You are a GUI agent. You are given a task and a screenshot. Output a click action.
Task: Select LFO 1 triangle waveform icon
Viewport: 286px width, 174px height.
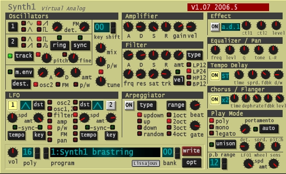(26, 105)
